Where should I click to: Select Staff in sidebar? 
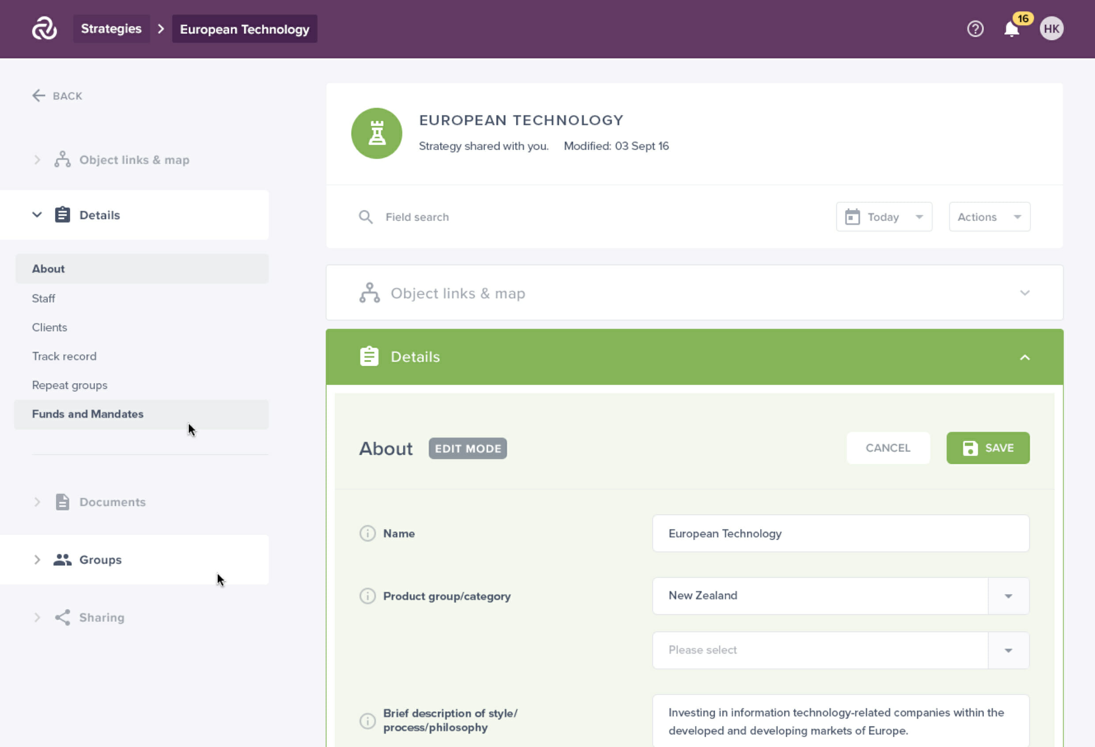[43, 298]
